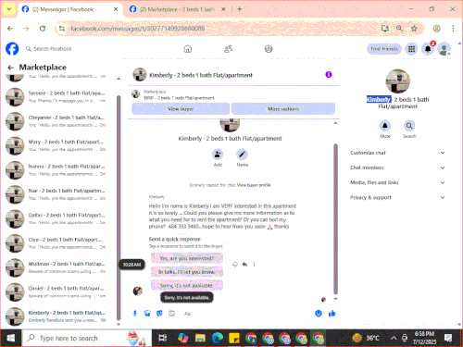Reload the page in browser toolbar
463x347 pixels.
(x=43, y=29)
